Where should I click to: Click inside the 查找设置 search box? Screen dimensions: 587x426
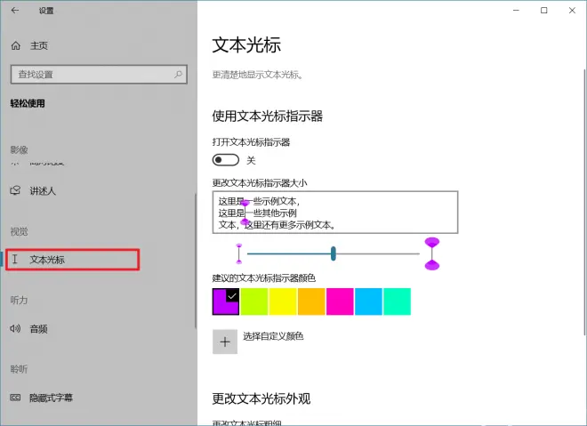tap(99, 74)
